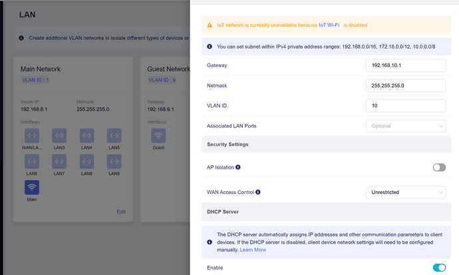Select the LAN7 port icon

pyautogui.click(x=59, y=161)
